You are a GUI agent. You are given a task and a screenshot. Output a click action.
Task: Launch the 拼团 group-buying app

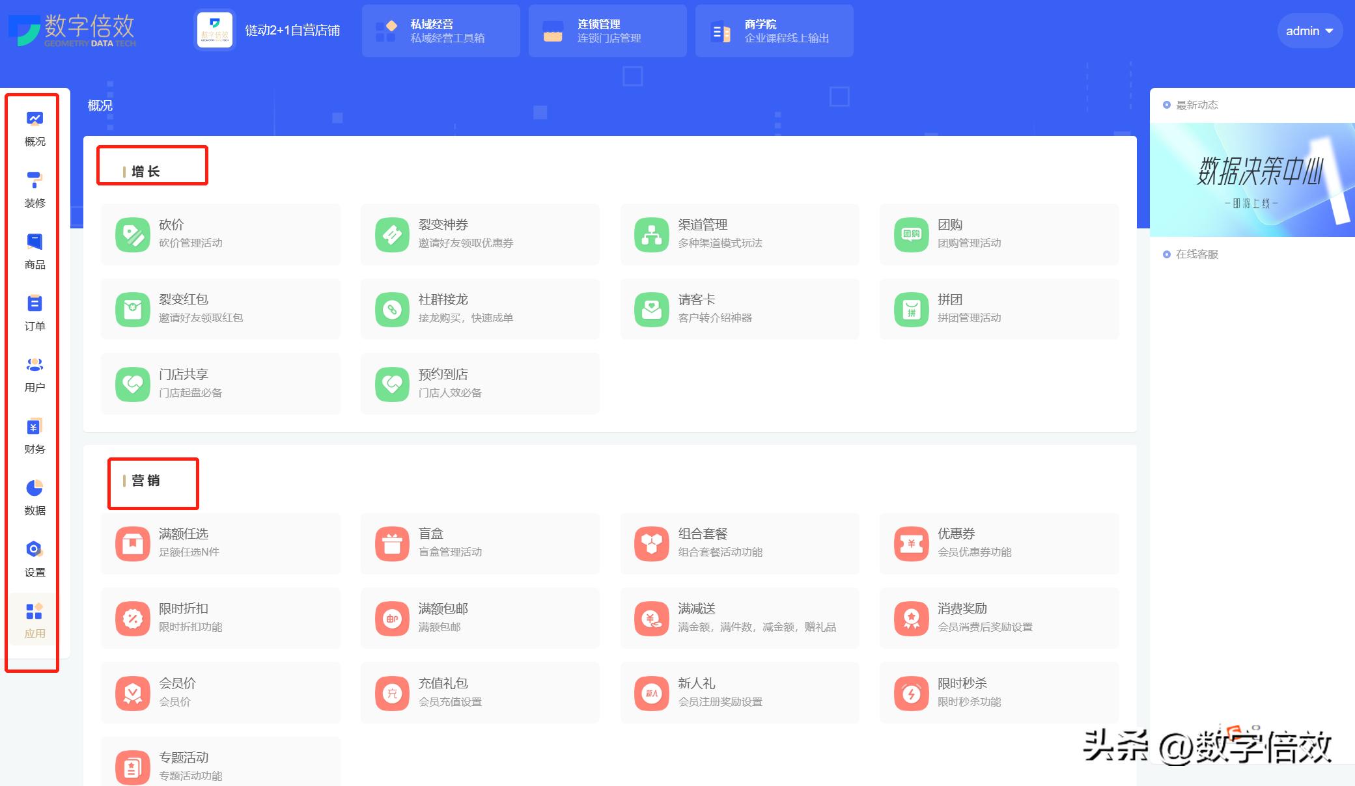[999, 308]
